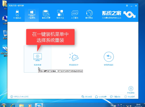Click the 系统之家一键重装 window title
The image size is (145, 107).
click(x=16, y=6)
